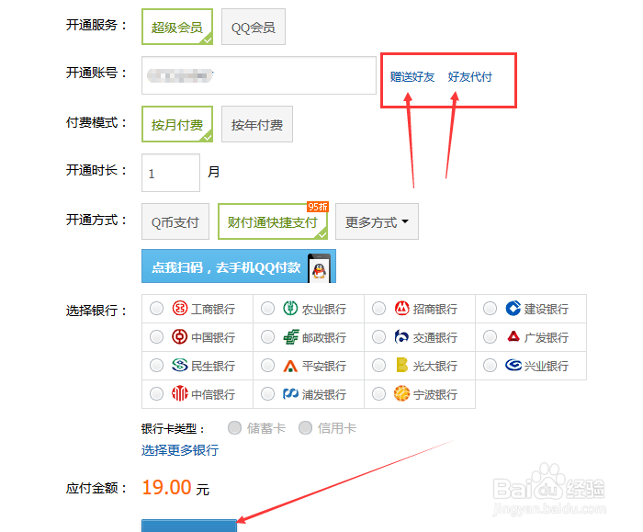Choose the 超级会员 service option
This screenshot has width=643, height=532.
(x=177, y=27)
